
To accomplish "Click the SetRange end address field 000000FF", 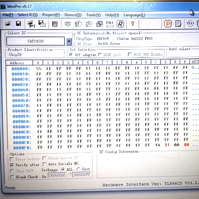I will click(x=82, y=175).
